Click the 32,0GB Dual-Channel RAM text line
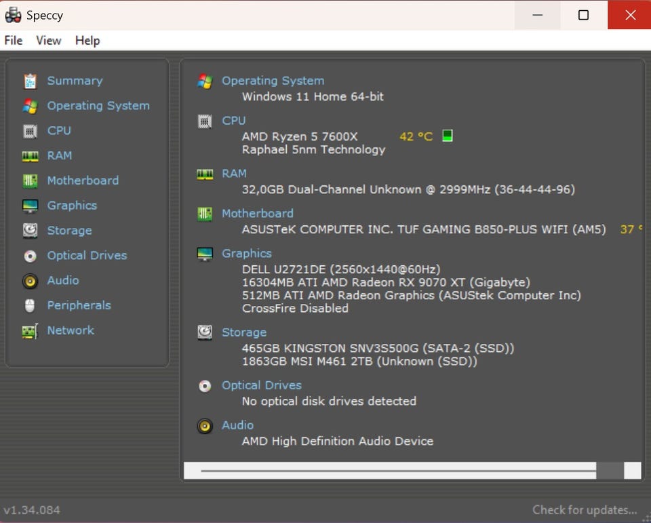Viewport: 651px width, 523px height. [x=408, y=189]
